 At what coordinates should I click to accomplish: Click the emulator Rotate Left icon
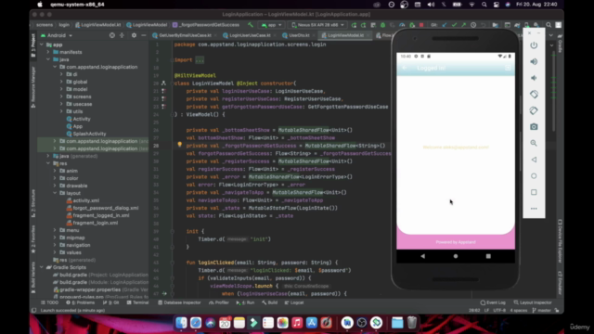click(534, 95)
